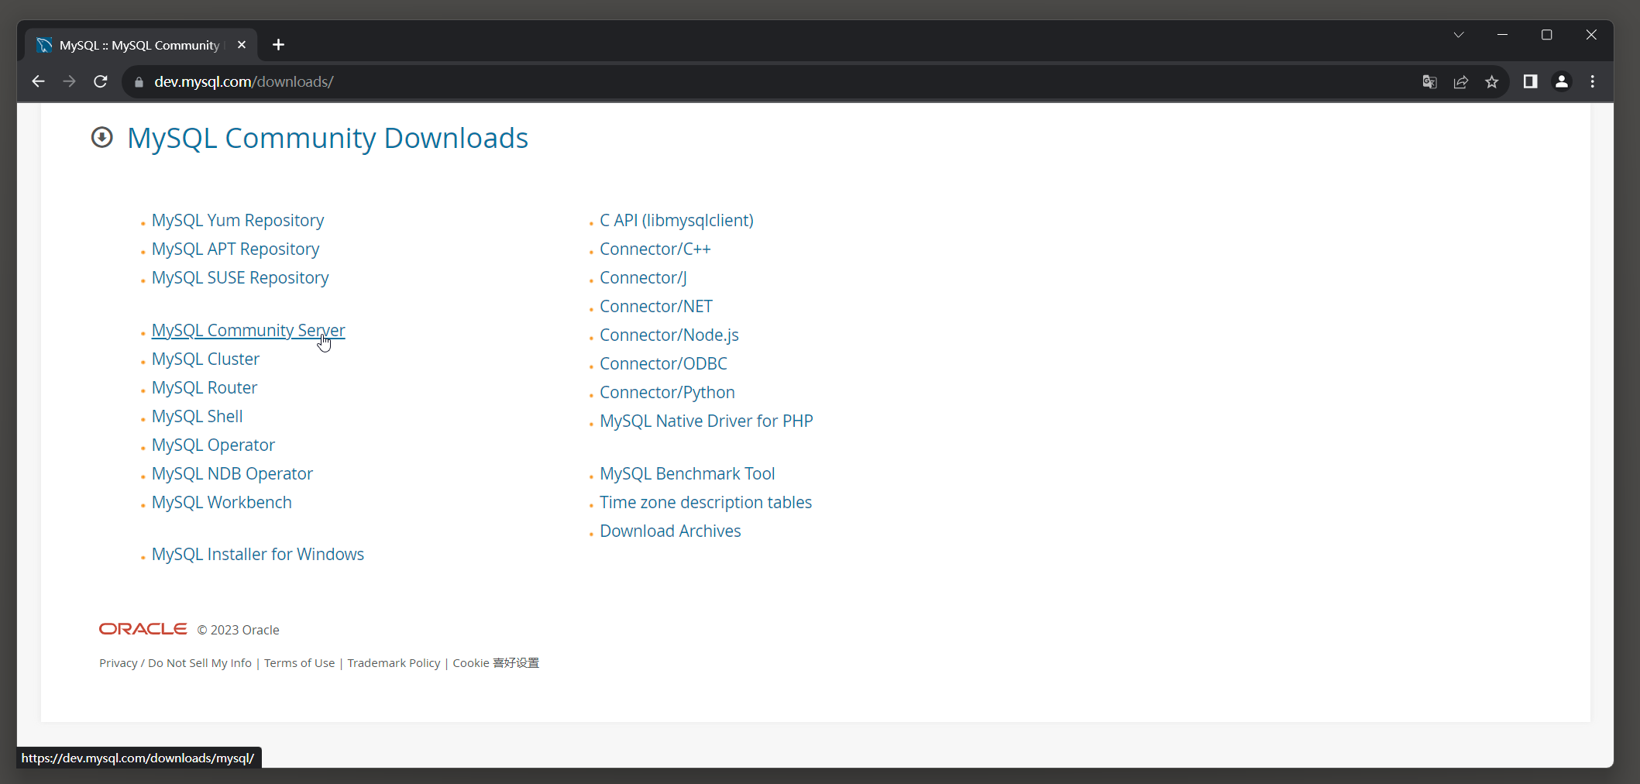
Task: Click the forward navigation arrow
Action: [69, 81]
